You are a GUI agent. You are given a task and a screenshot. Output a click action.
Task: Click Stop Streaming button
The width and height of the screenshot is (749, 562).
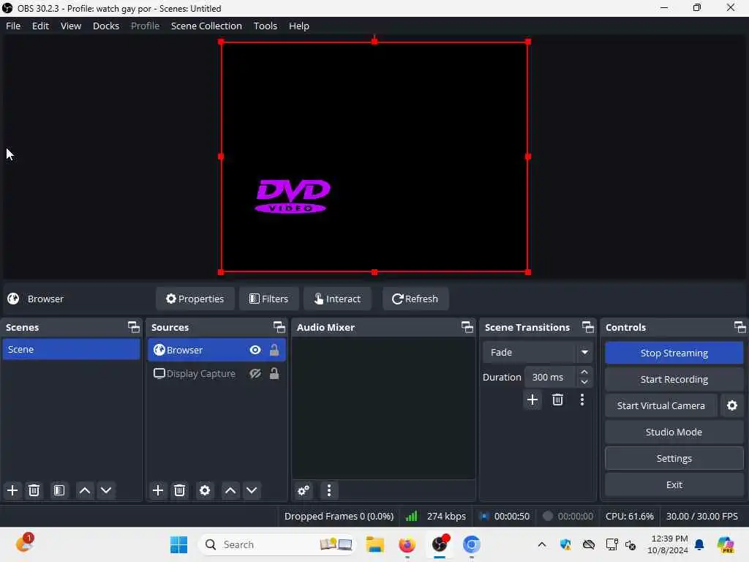pyautogui.click(x=674, y=353)
